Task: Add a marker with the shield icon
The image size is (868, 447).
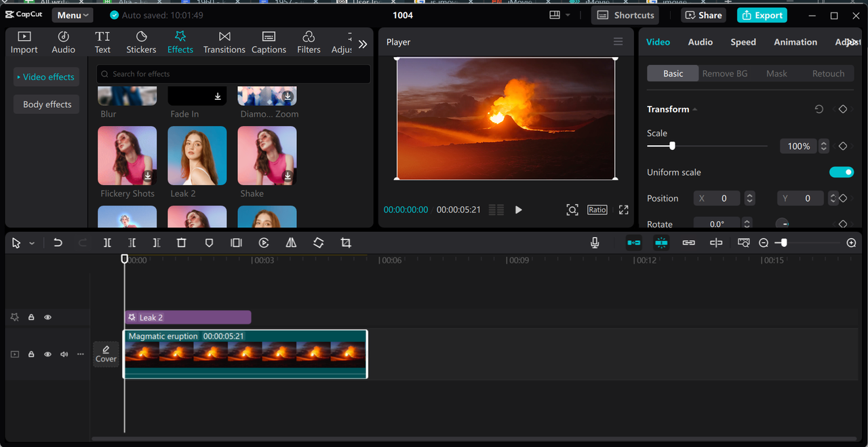Action: tap(209, 243)
